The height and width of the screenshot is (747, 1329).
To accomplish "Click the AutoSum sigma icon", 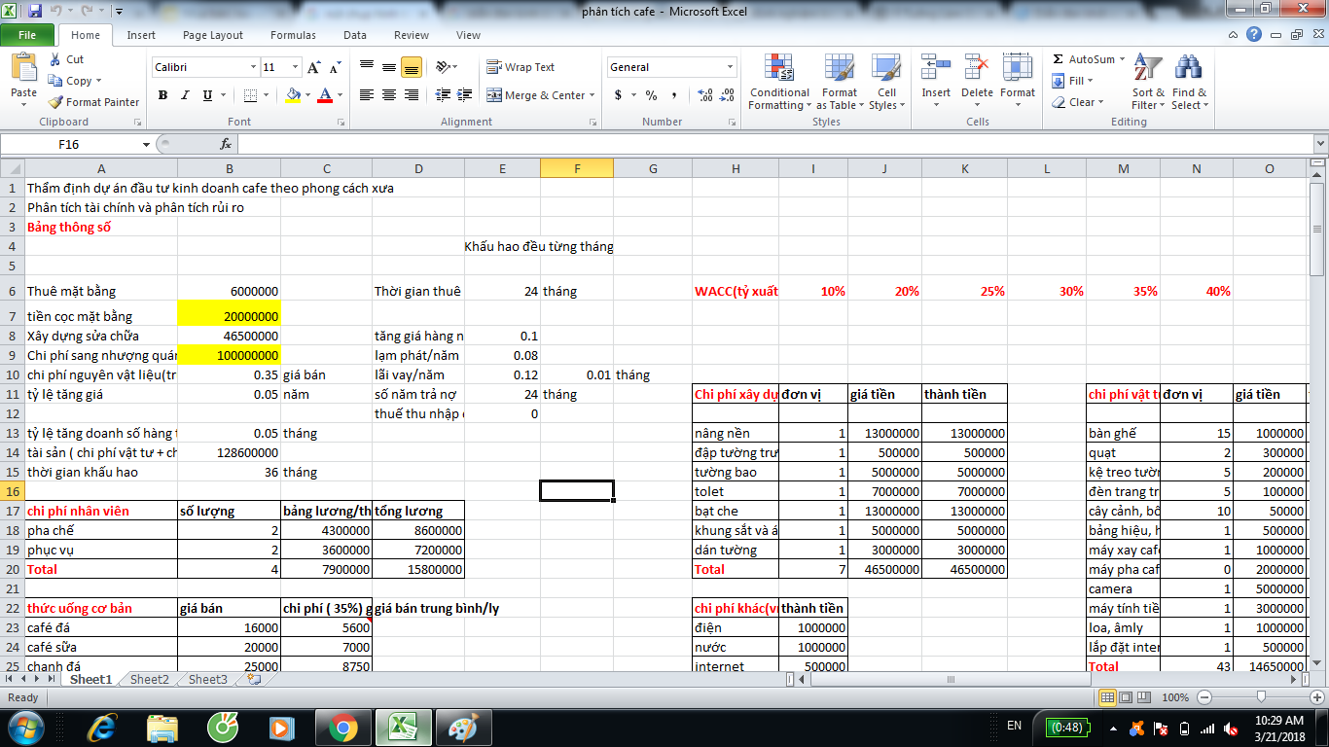I will [x=1059, y=59].
